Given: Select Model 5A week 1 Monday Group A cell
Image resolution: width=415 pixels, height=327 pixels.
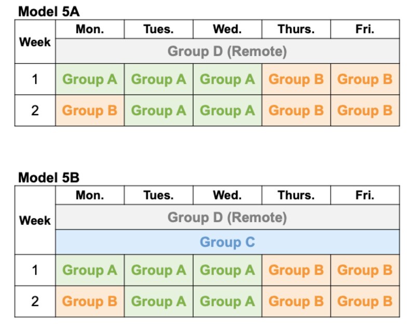Looking at the screenshot, I should point(90,79).
